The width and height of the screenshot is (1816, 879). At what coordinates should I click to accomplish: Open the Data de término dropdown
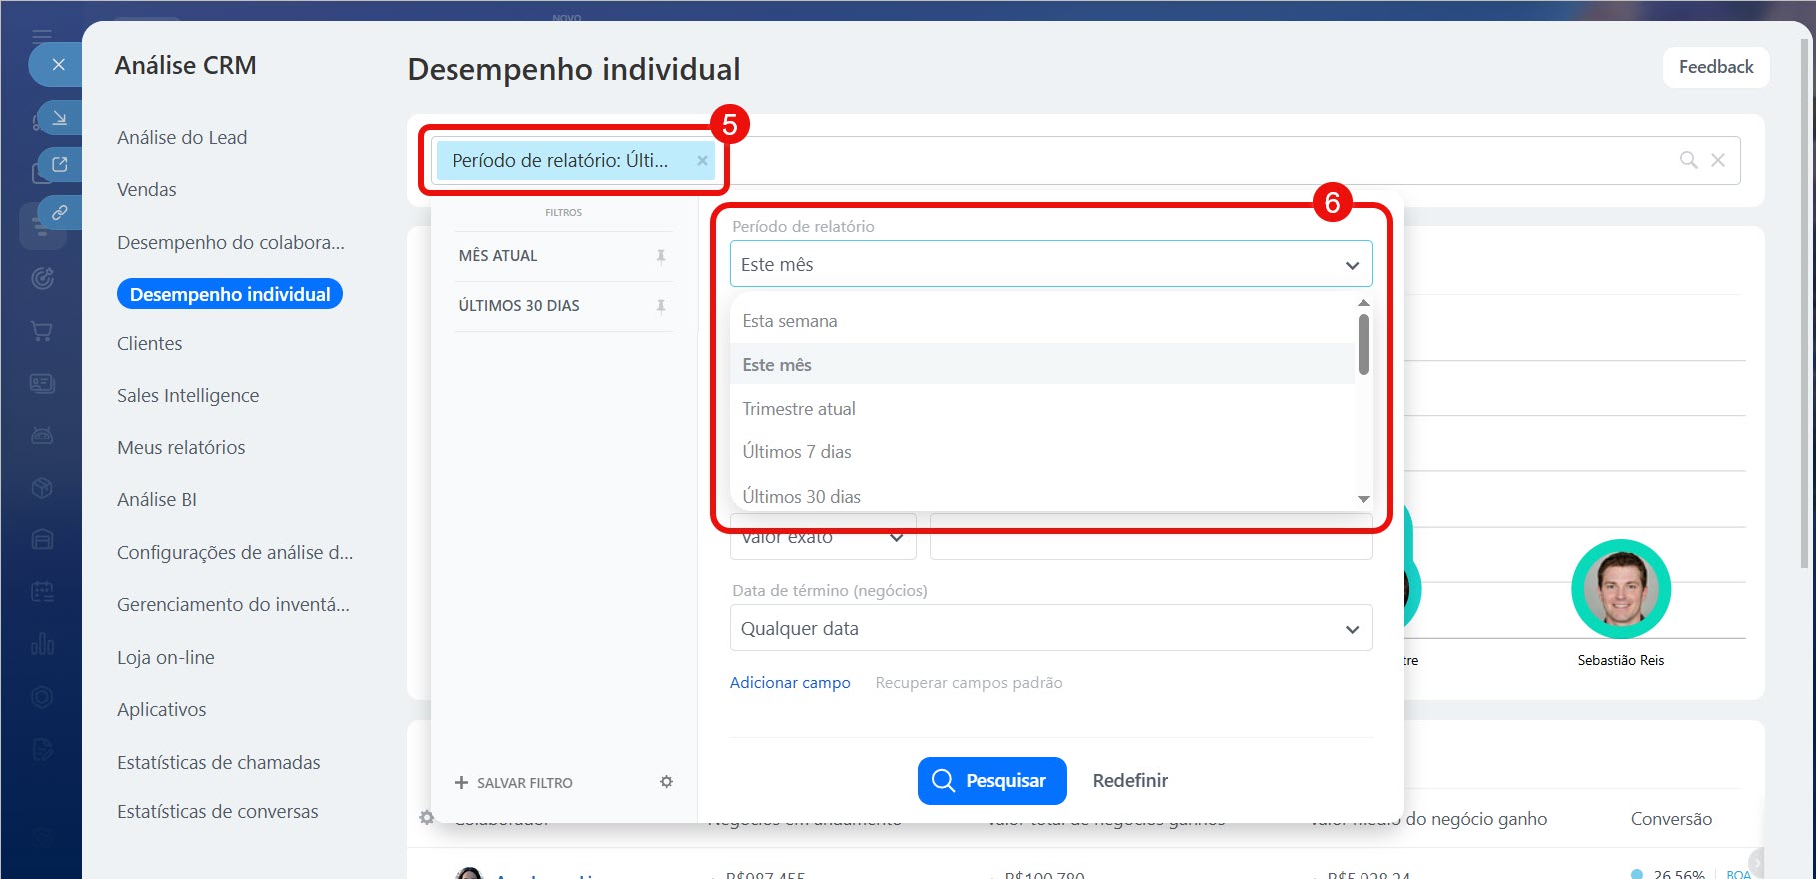click(1051, 629)
